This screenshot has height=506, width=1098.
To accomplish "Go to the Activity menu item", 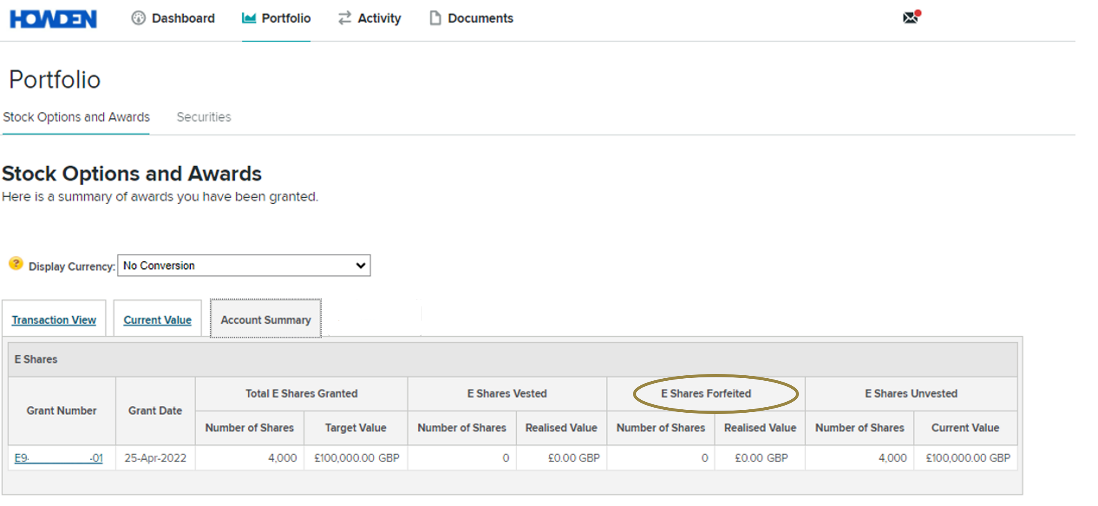I will pyautogui.click(x=379, y=18).
